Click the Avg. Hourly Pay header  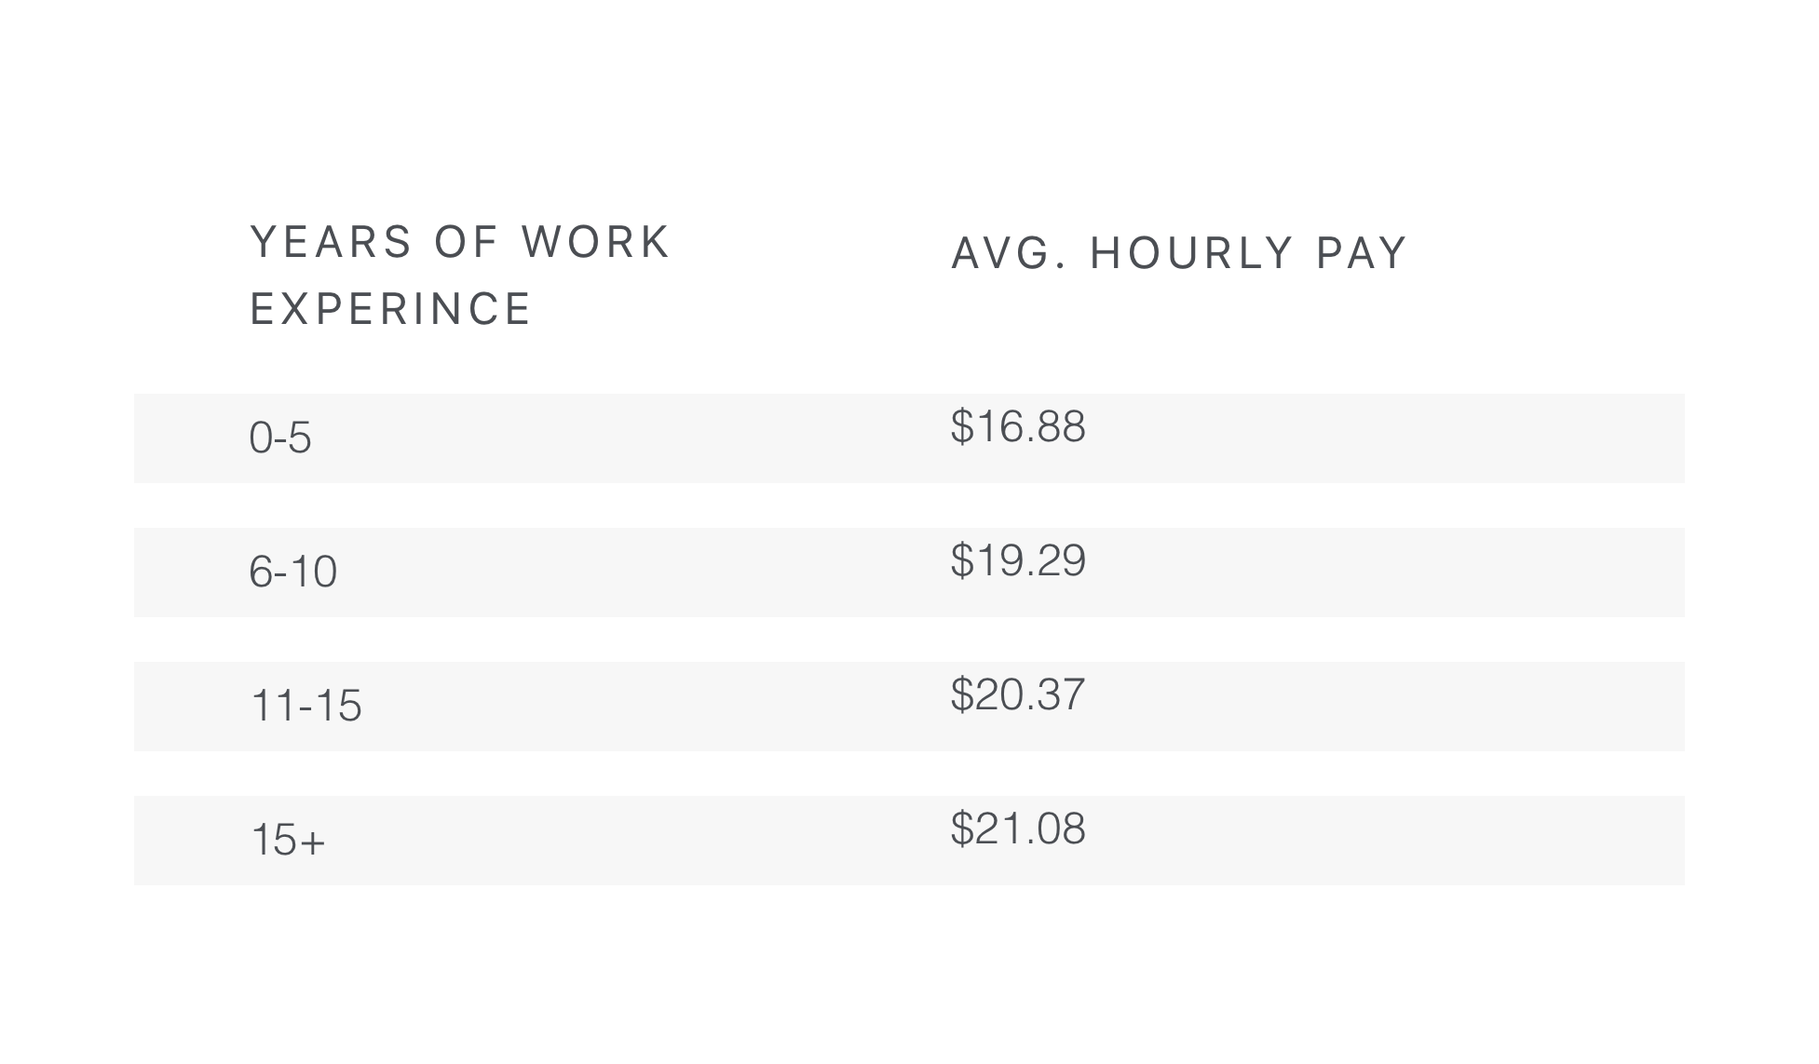(1178, 253)
